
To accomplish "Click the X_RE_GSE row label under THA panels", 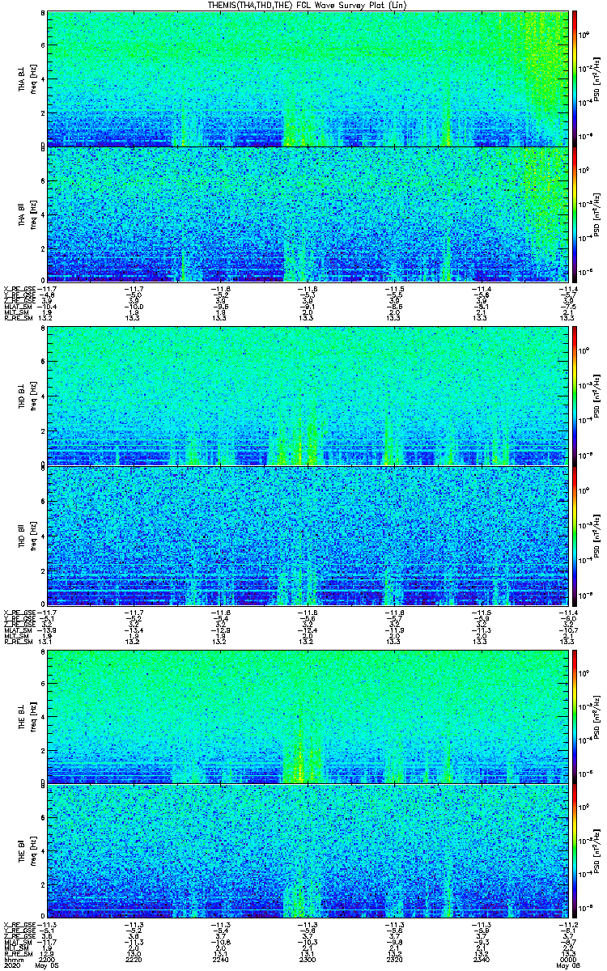I will (x=19, y=288).
